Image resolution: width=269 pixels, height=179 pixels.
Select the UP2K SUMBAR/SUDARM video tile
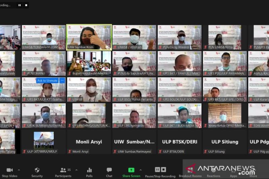tap(44, 116)
